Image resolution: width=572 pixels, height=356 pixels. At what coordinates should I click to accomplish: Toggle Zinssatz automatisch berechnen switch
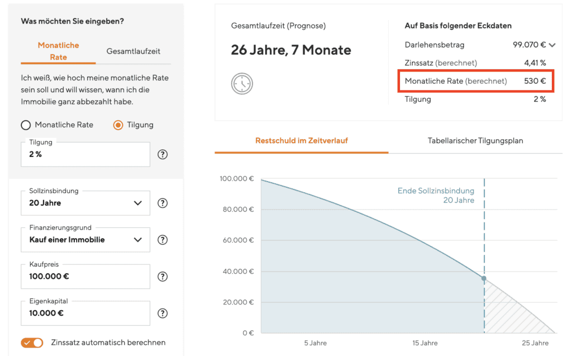32,343
